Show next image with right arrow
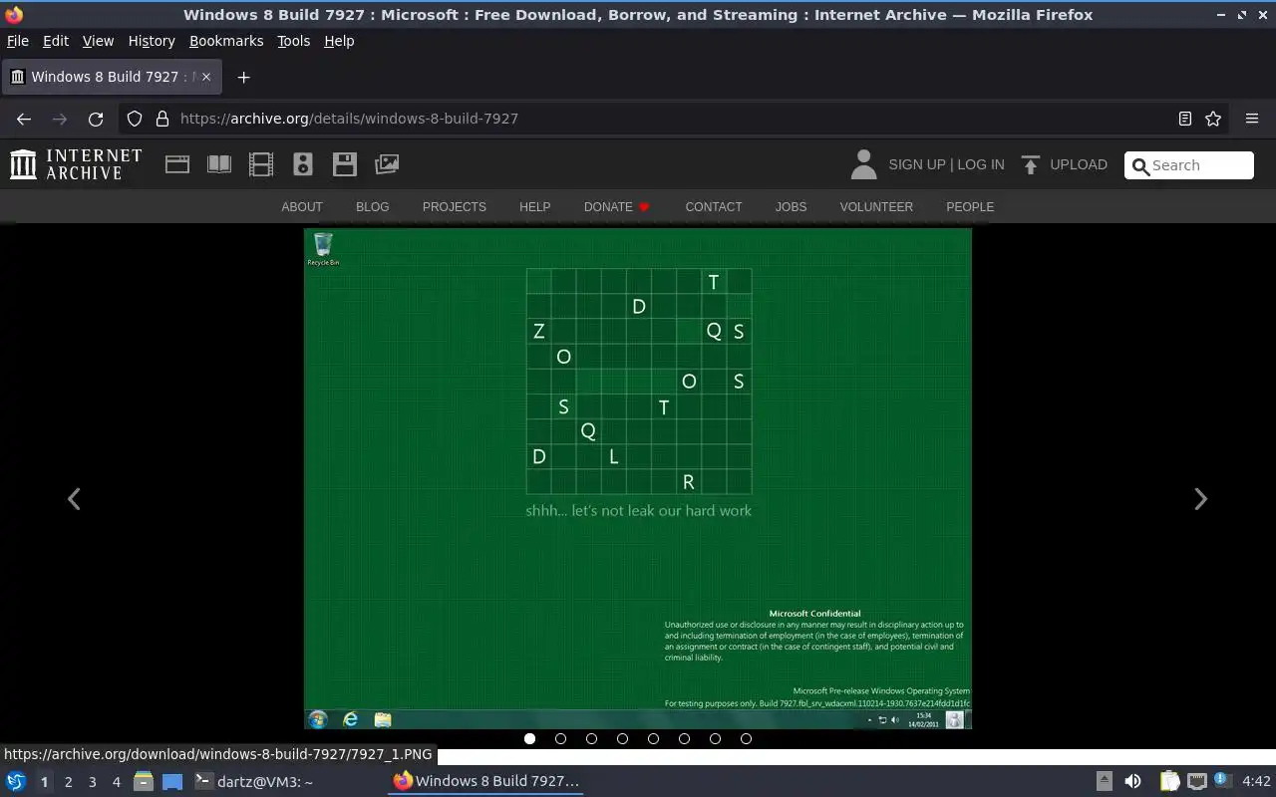This screenshot has height=797, width=1276. tap(1200, 499)
